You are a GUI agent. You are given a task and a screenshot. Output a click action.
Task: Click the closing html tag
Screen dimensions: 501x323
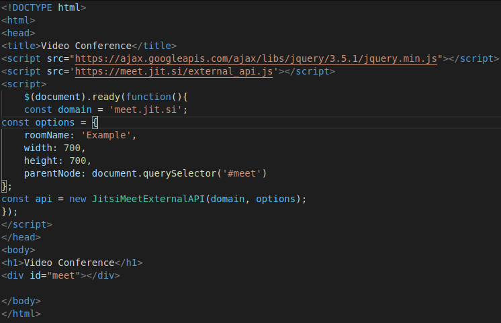[x=21, y=314]
